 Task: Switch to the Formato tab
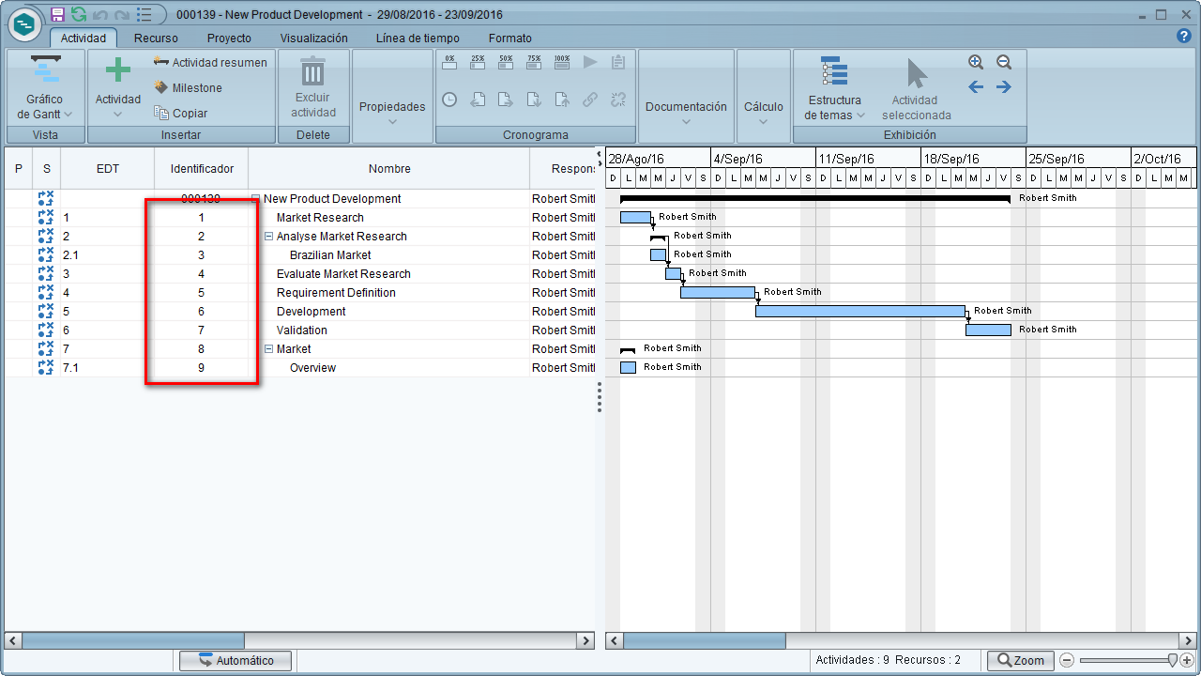(510, 38)
